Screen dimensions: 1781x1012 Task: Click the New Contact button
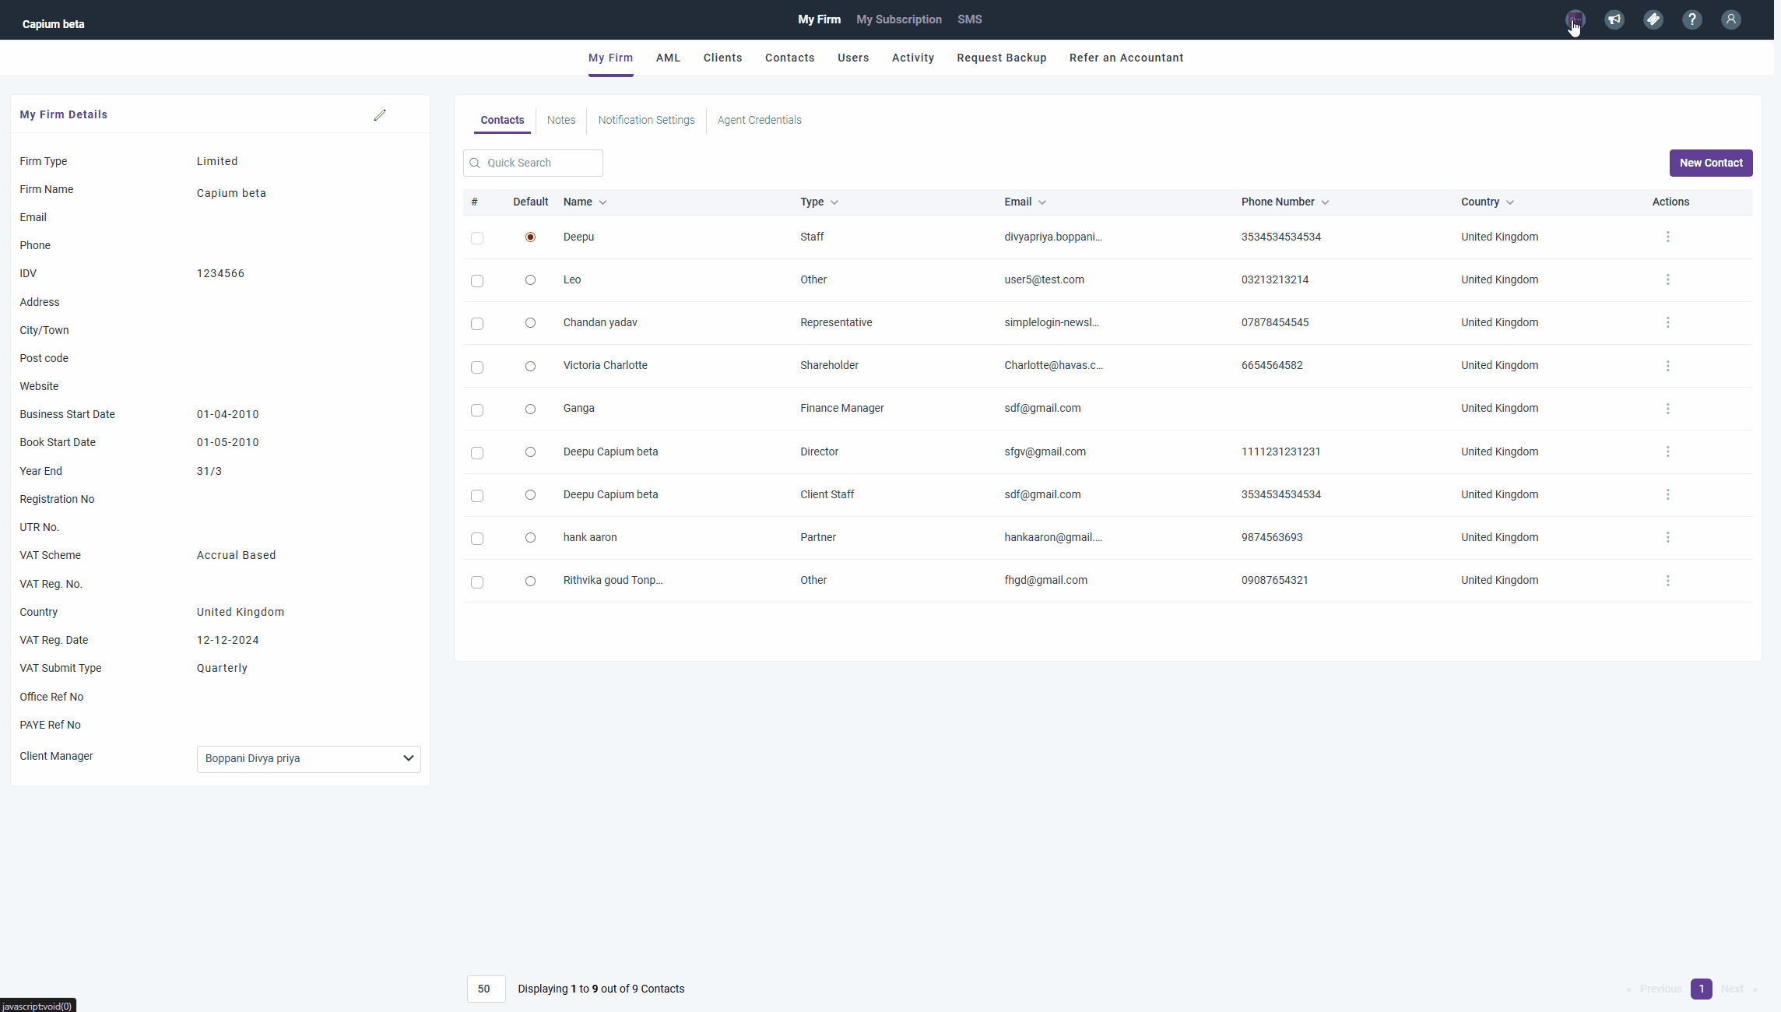(1710, 163)
